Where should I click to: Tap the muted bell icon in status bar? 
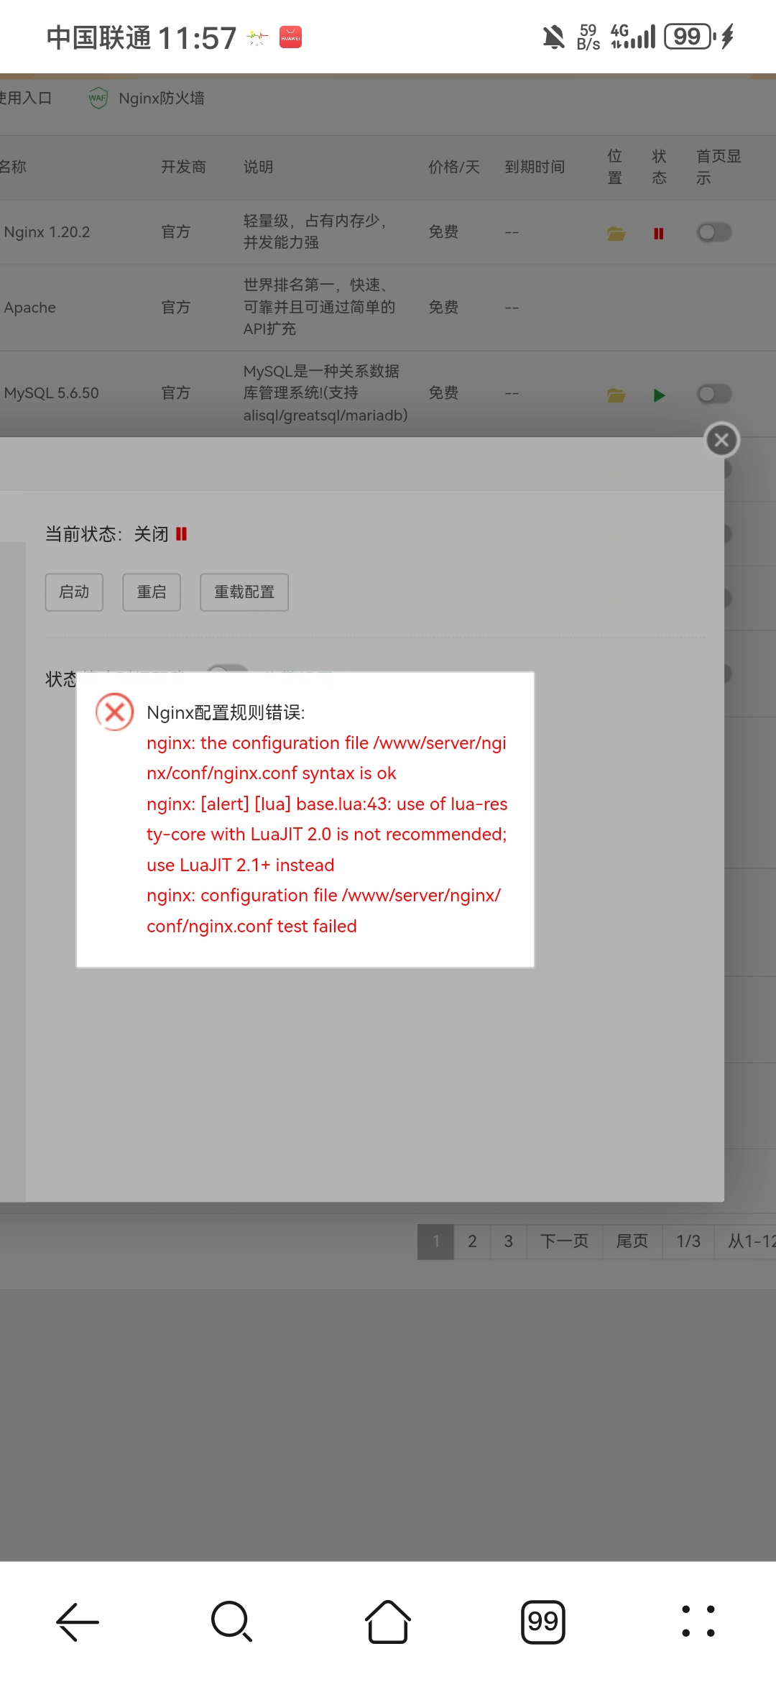pyautogui.click(x=553, y=37)
